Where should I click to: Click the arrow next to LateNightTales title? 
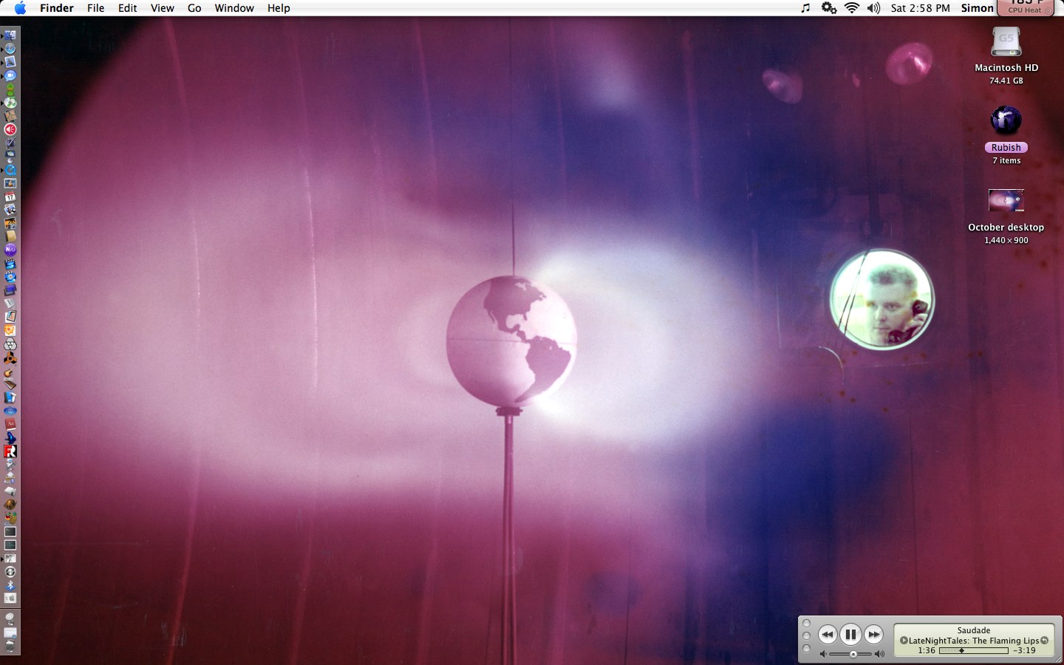click(904, 641)
